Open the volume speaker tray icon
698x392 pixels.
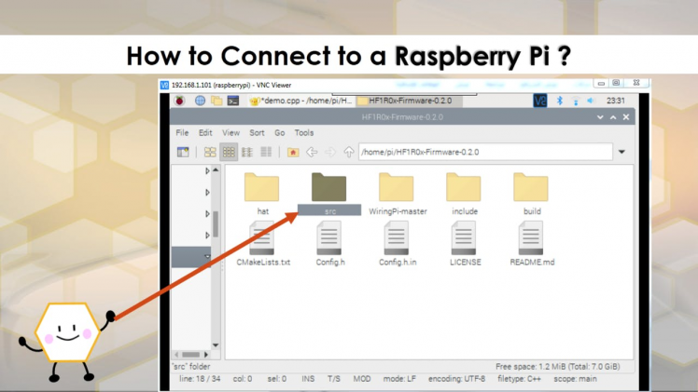point(591,101)
